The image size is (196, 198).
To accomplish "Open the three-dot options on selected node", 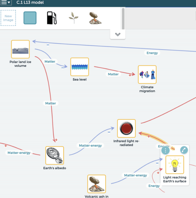I will 165,150.
